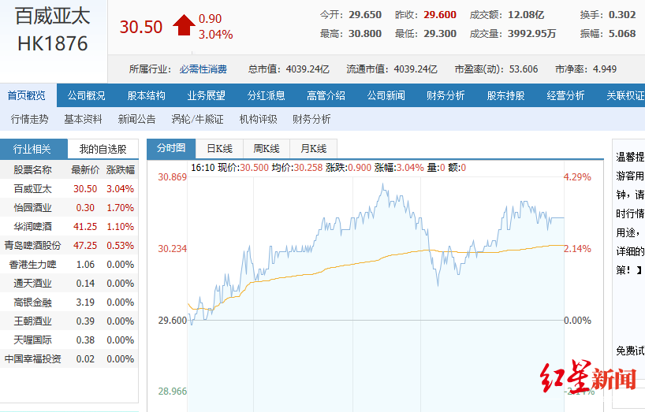645x412 pixels.
Task: Select 百威亚太 in the stock list
Action: click(32, 188)
